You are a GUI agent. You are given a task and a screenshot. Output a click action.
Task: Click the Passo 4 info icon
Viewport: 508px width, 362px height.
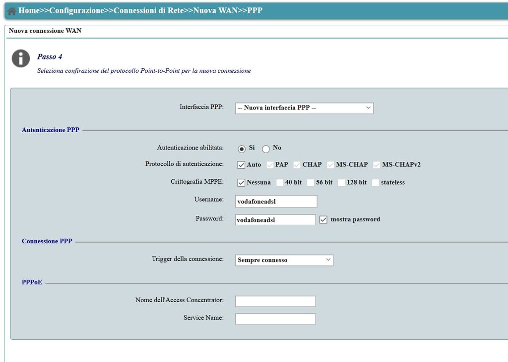coord(21,58)
